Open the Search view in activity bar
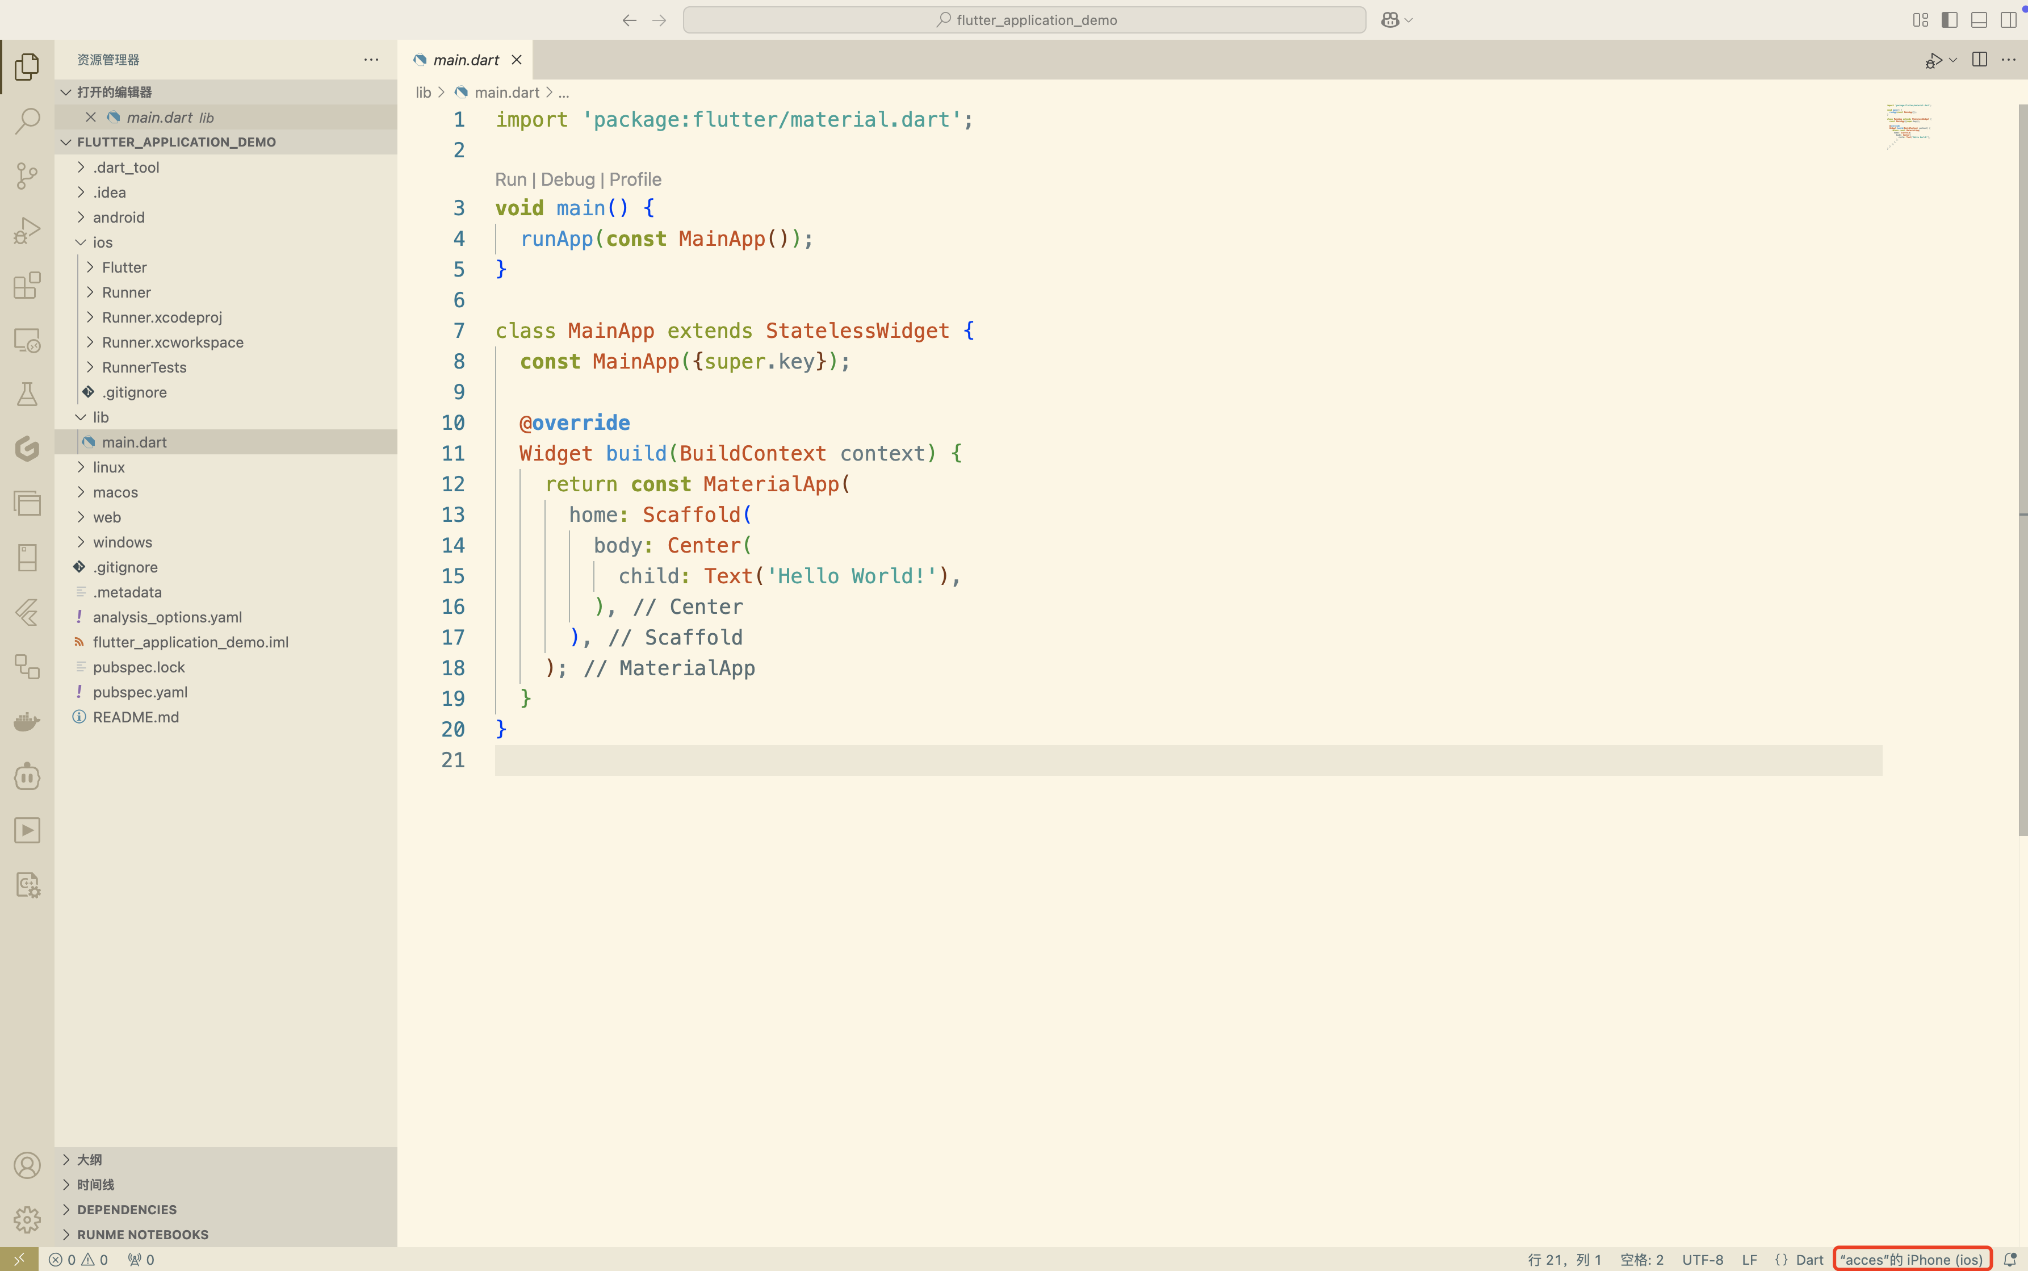The image size is (2028, 1271). click(27, 121)
